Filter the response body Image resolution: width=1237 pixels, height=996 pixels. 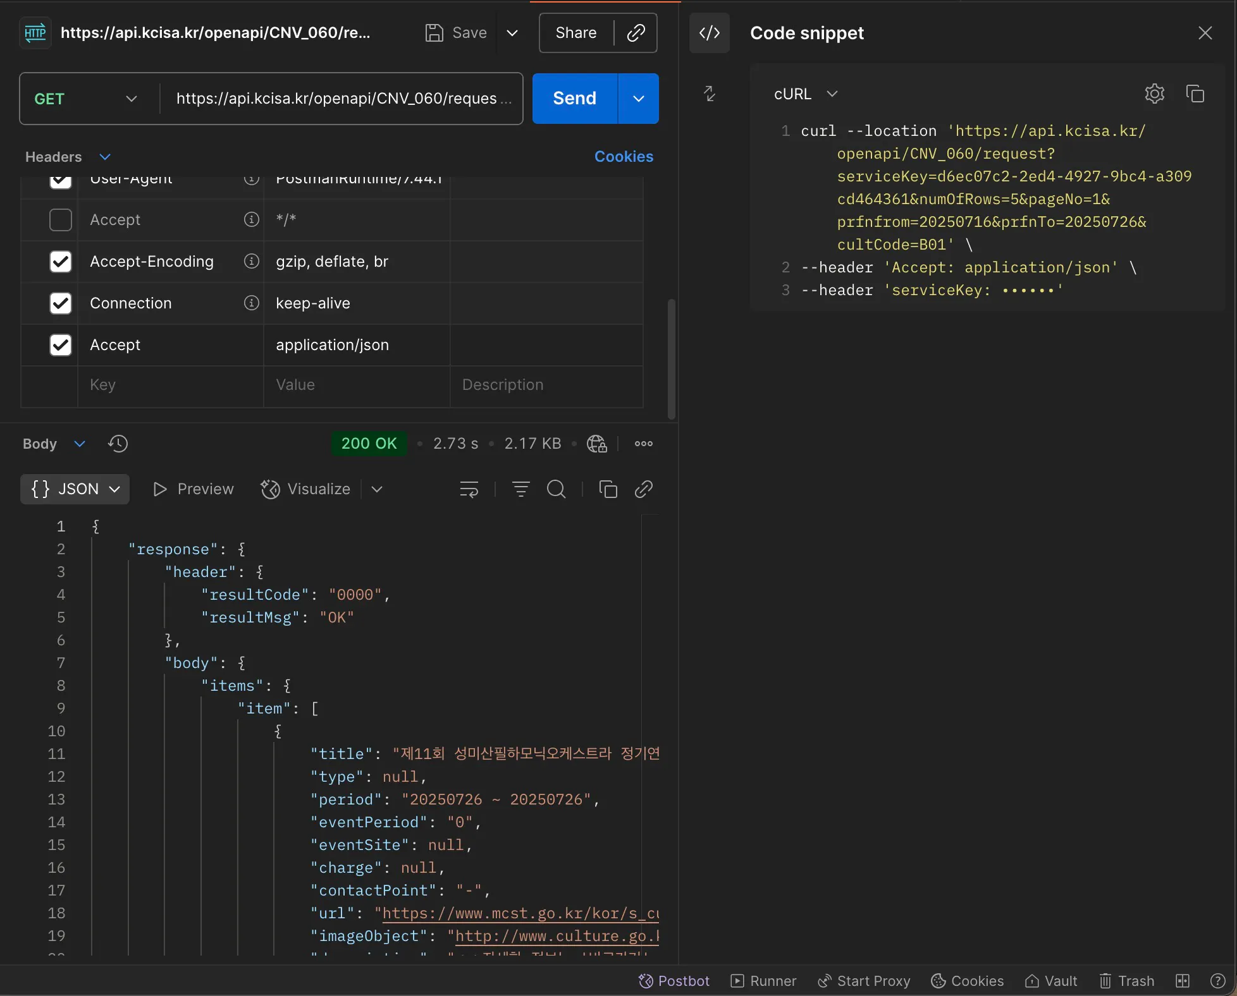pyautogui.click(x=520, y=489)
